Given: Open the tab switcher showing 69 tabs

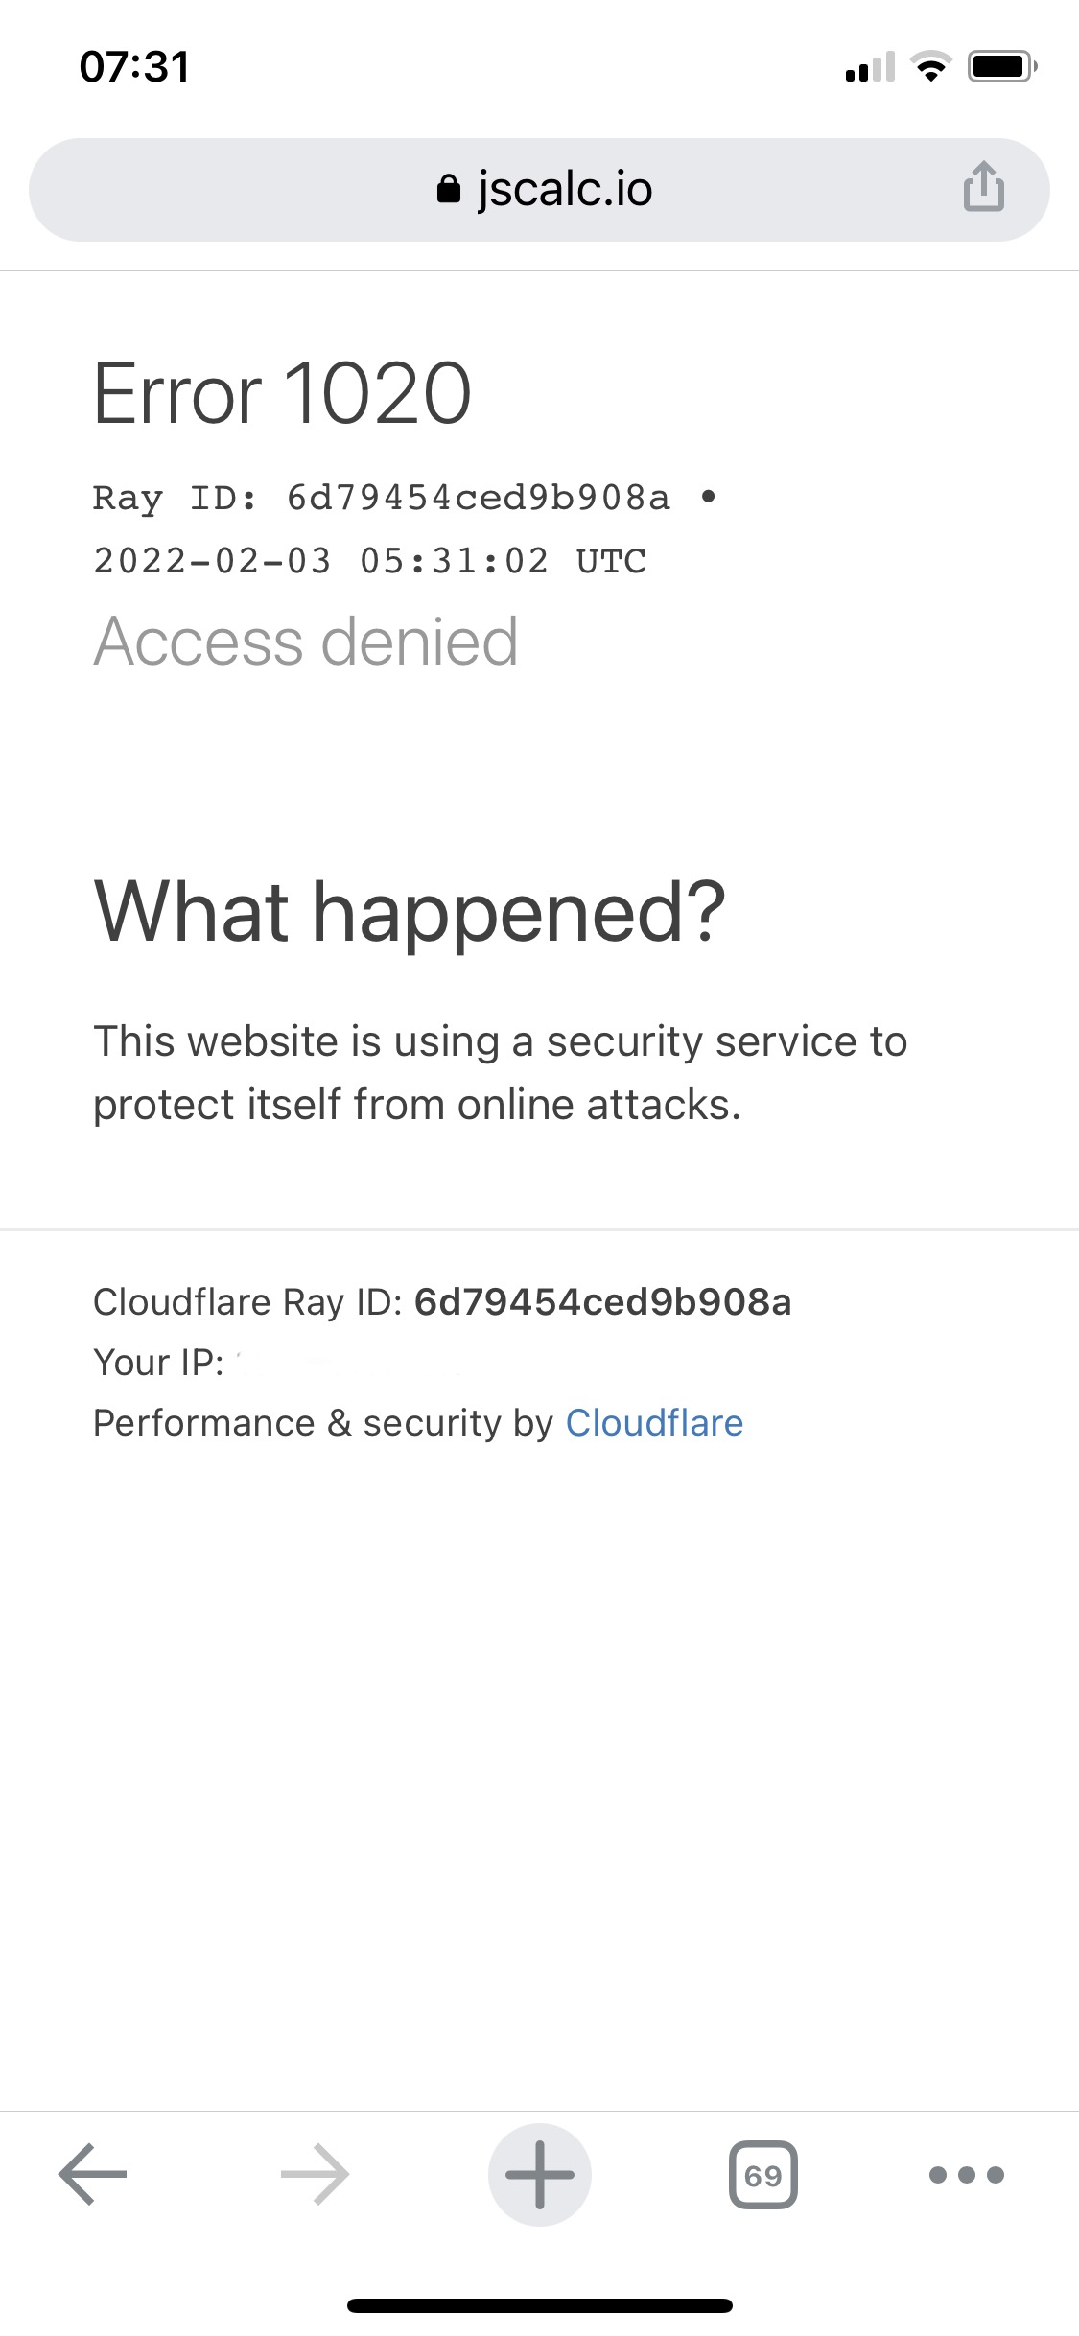Looking at the screenshot, I should coord(763,2174).
